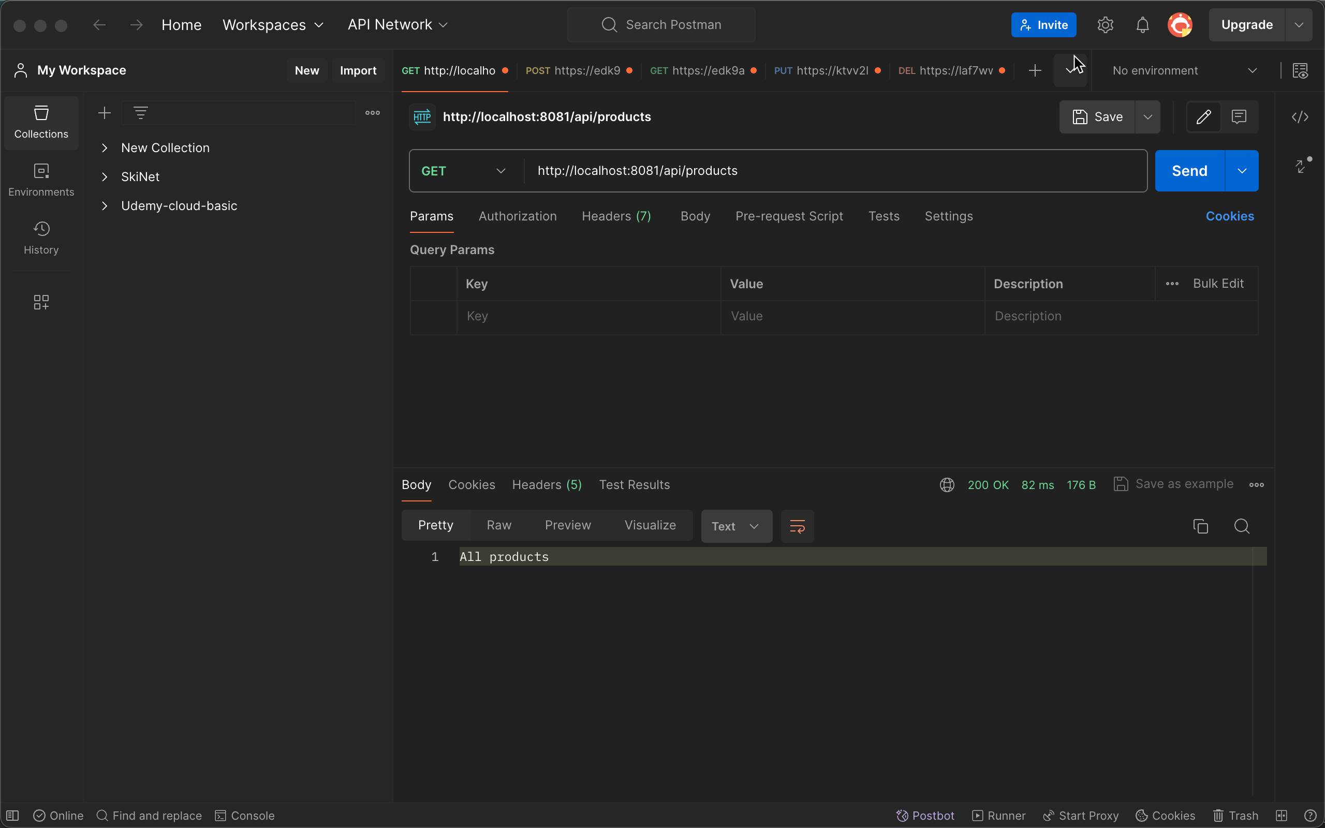
Task: Open the Send options dropdown arrow
Action: (x=1242, y=171)
